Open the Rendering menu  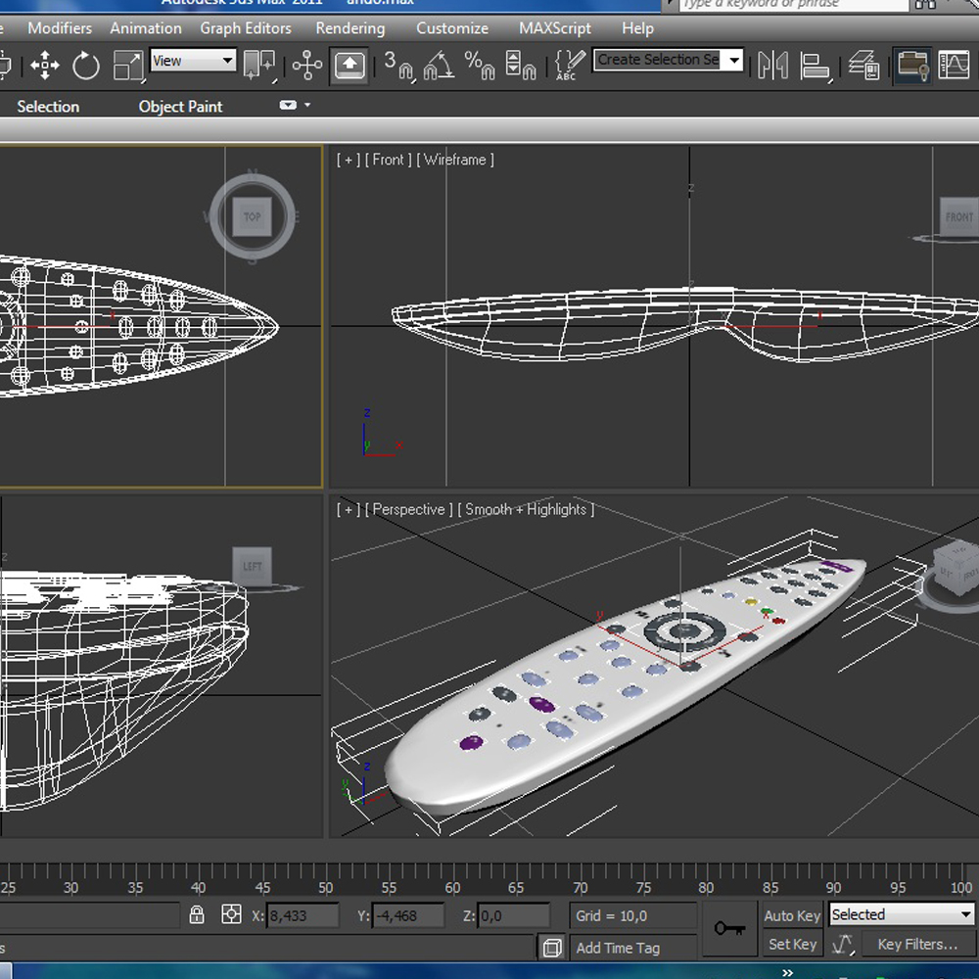[x=350, y=28]
